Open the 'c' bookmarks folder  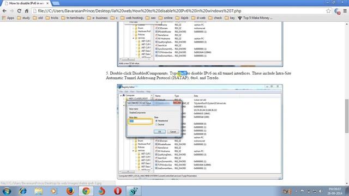114,18
